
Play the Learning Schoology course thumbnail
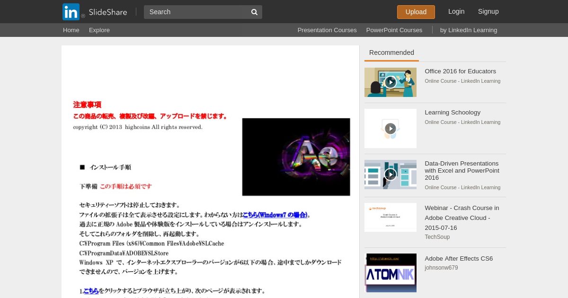point(390,128)
